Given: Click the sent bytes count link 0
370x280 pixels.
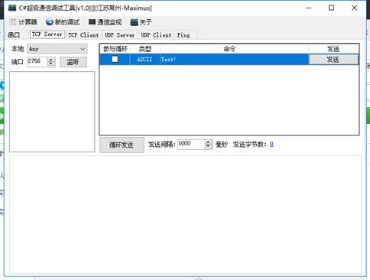Looking at the screenshot, I should click(x=271, y=144).
